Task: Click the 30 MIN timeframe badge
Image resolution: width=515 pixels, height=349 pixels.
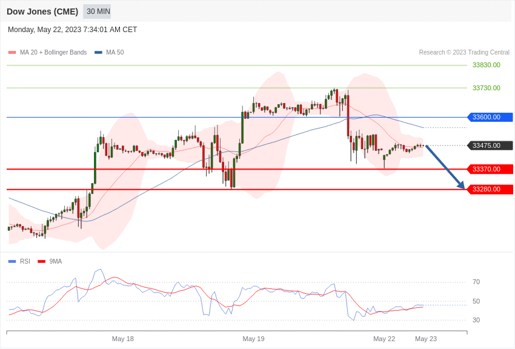Action: (98, 12)
